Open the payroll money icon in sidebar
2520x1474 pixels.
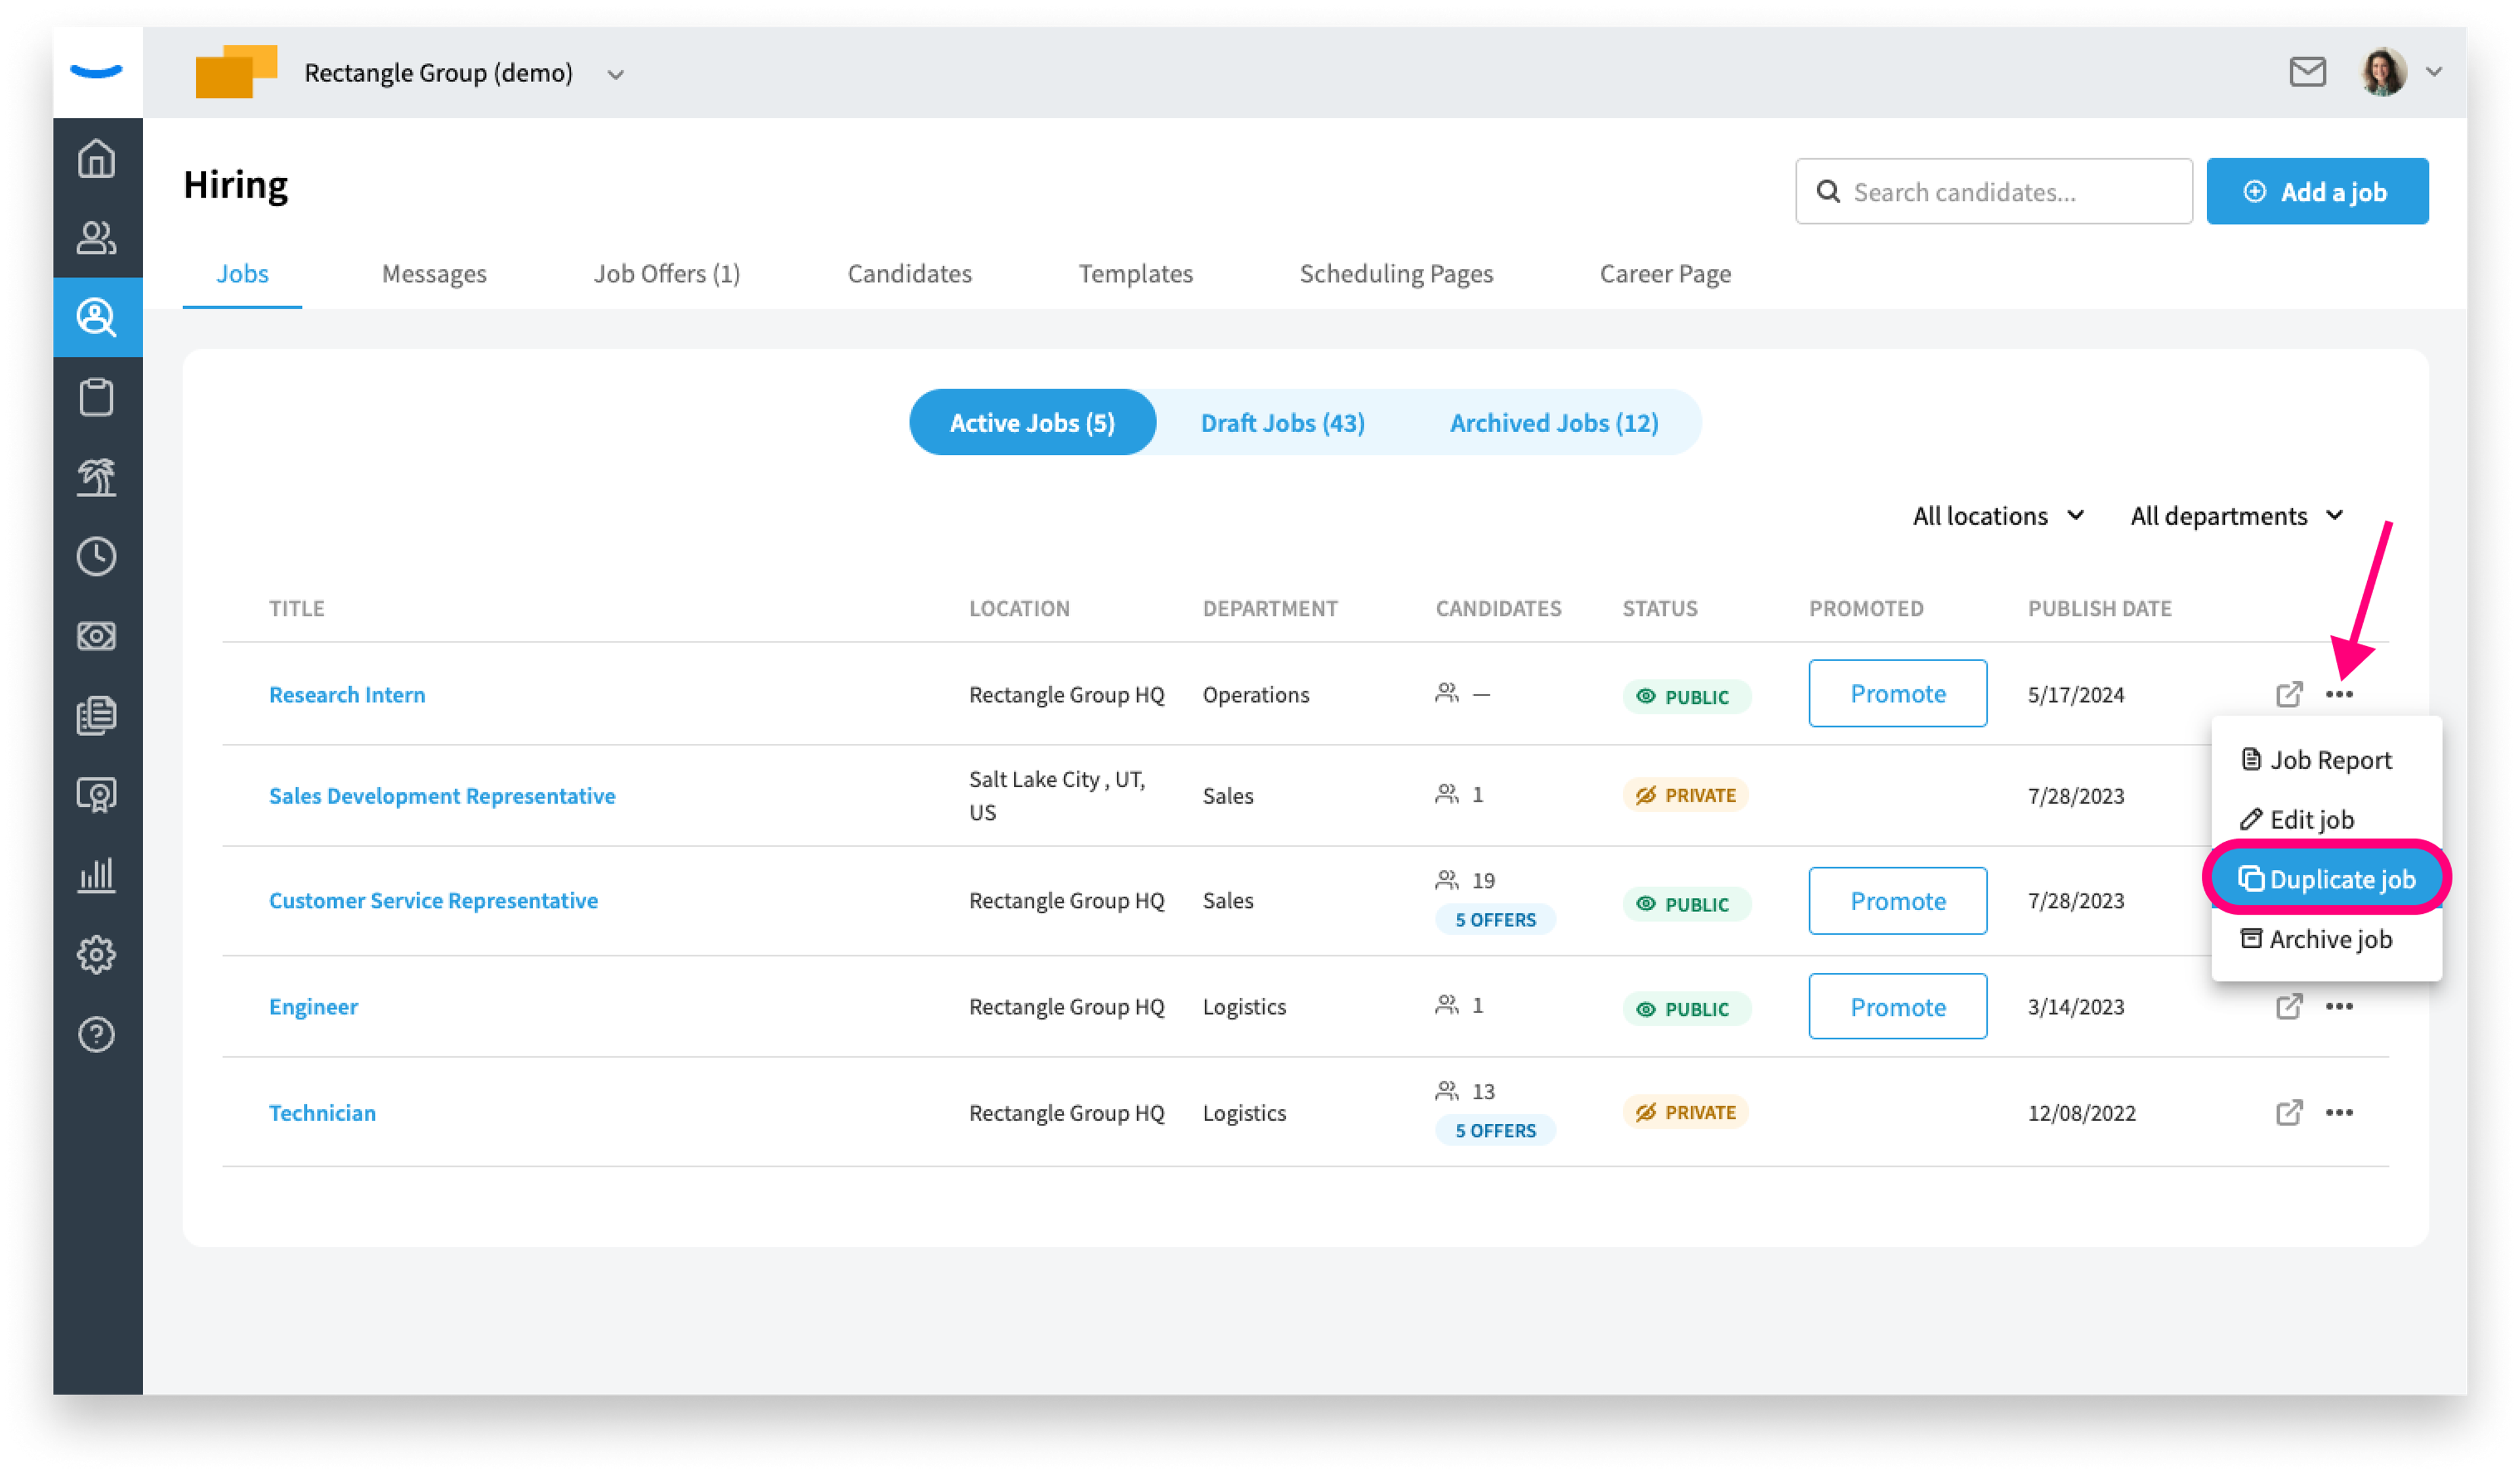97,636
